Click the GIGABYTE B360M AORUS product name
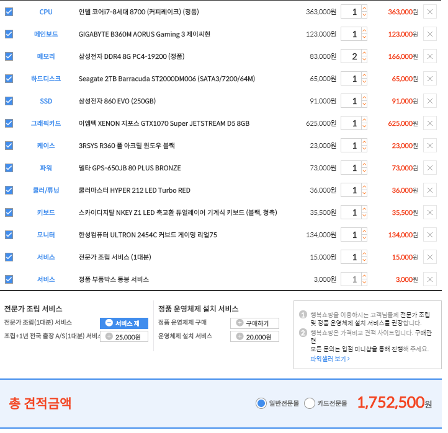Viewport: 448px width, 433px height. (x=145, y=34)
